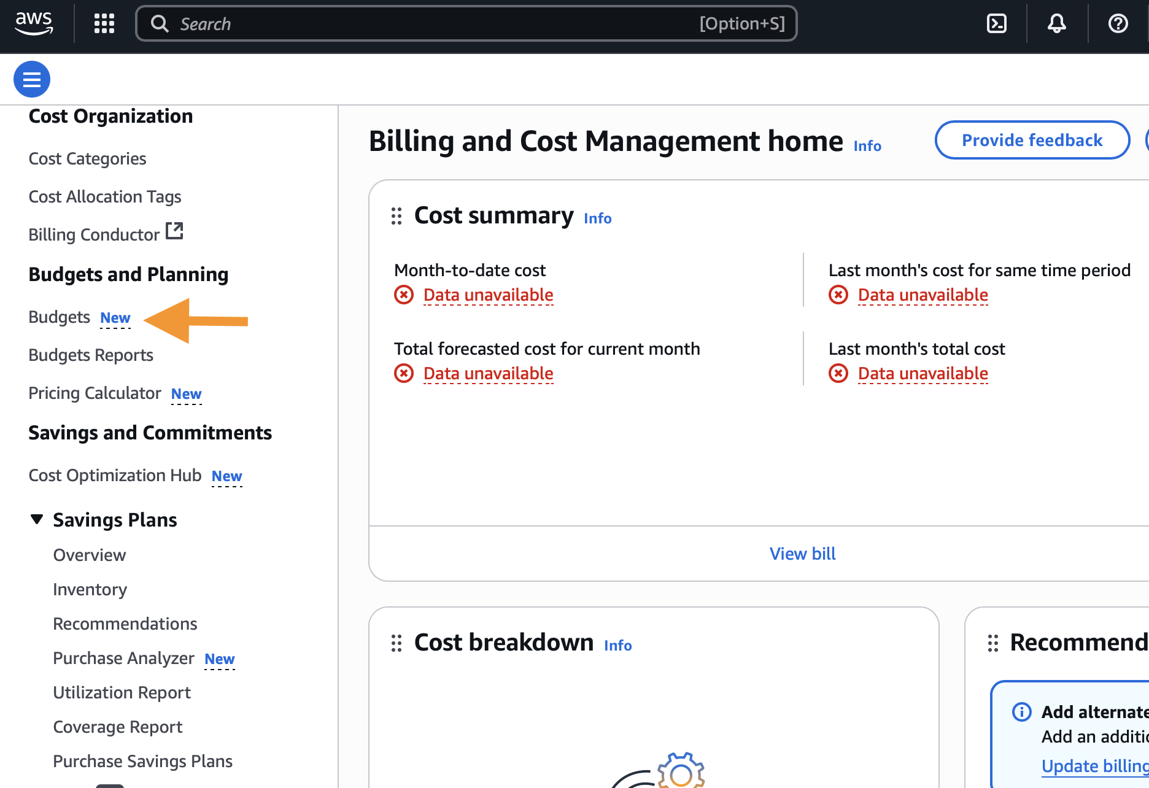Click Month-to-date Data unavailable error text

tap(488, 295)
